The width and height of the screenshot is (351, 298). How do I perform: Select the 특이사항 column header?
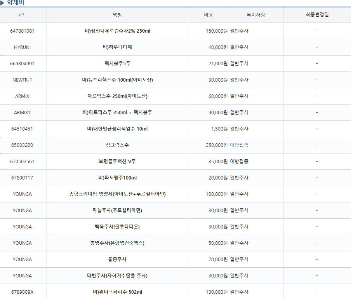click(x=256, y=15)
